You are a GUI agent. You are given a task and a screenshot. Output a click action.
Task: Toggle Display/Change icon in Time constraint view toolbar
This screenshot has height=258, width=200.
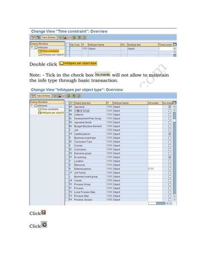coord(33,37)
